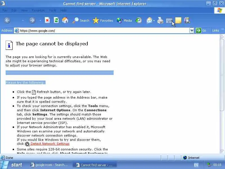Click the Windows flag logo throbber
Viewport: 225px width, 169px height.
(x=219, y=10)
